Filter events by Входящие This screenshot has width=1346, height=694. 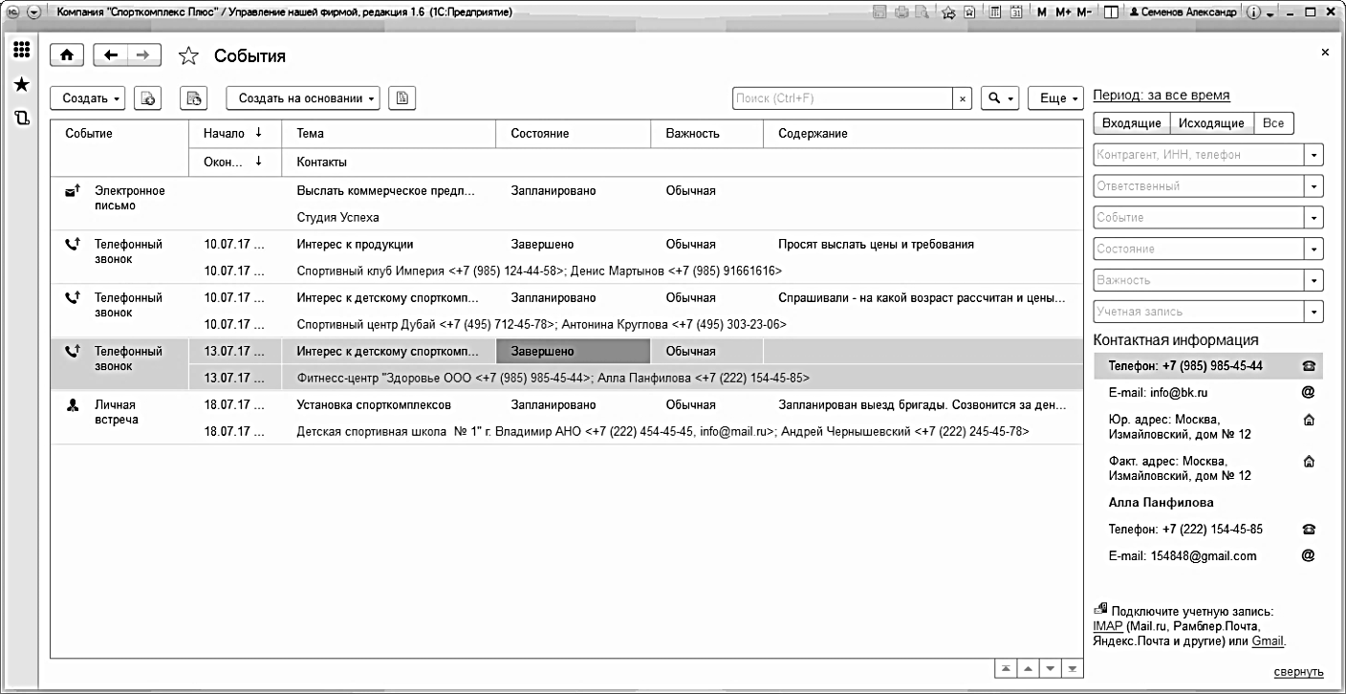coord(1131,123)
